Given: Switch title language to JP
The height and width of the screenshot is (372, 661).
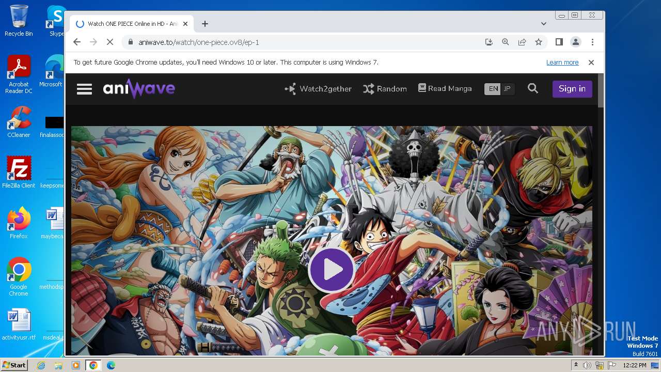Looking at the screenshot, I should [507, 89].
